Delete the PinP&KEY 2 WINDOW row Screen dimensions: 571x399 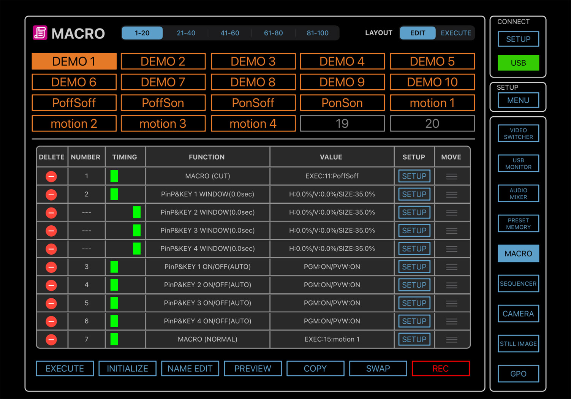pyautogui.click(x=51, y=213)
